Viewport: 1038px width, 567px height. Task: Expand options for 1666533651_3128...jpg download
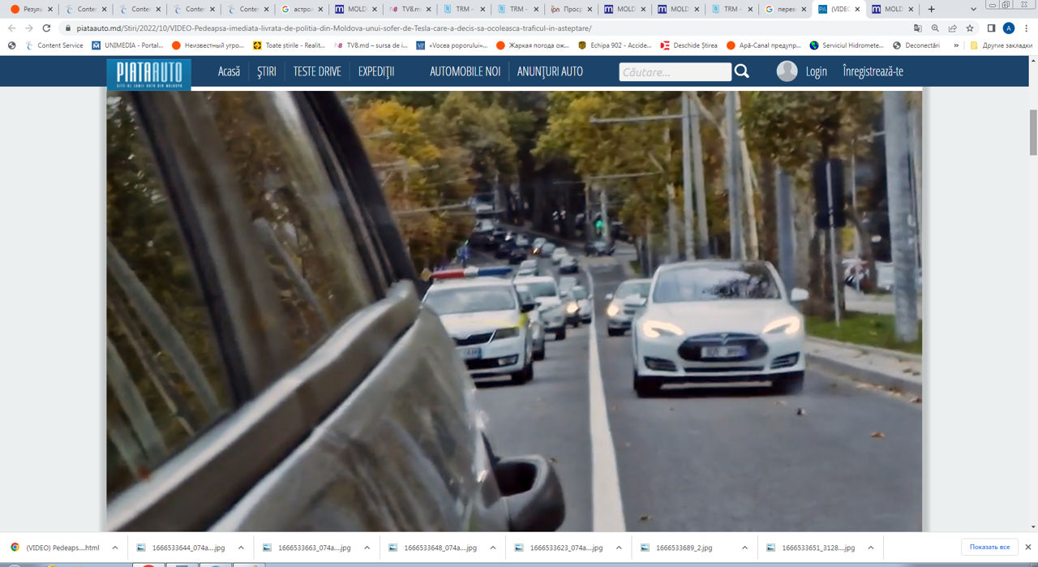point(872,548)
